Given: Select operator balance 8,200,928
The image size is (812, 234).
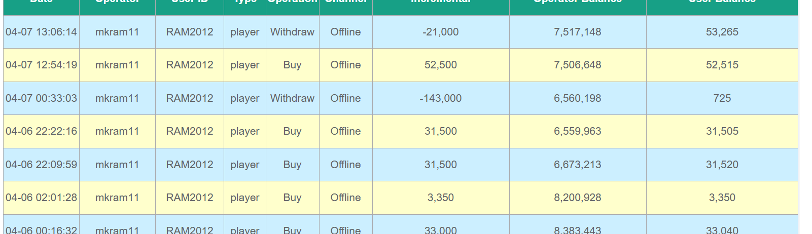Looking at the screenshot, I should [x=577, y=198].
